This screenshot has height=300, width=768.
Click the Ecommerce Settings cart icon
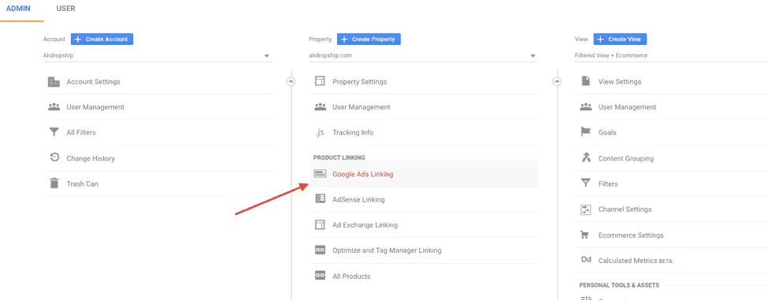(585, 235)
